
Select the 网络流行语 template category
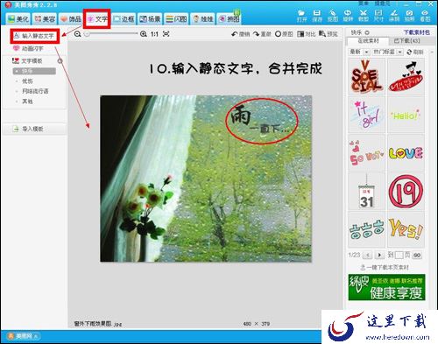pos(35,91)
